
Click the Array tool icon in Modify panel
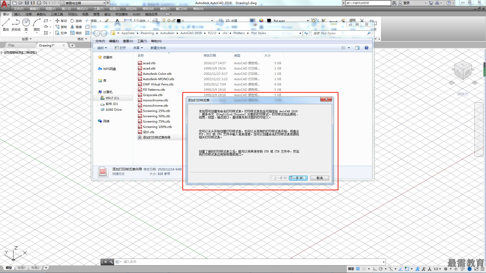(x=87, y=33)
